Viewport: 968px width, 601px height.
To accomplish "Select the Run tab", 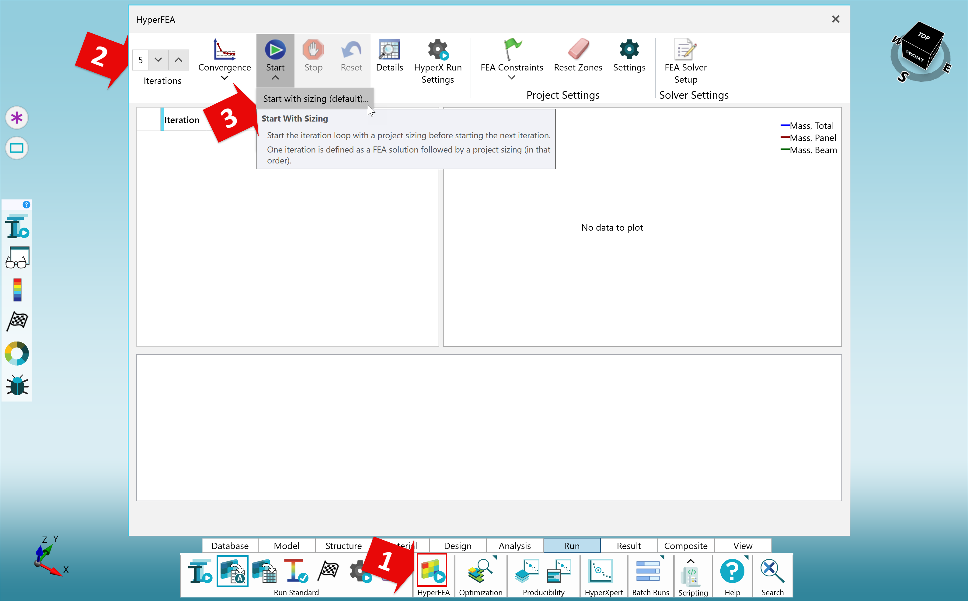I will pos(572,545).
